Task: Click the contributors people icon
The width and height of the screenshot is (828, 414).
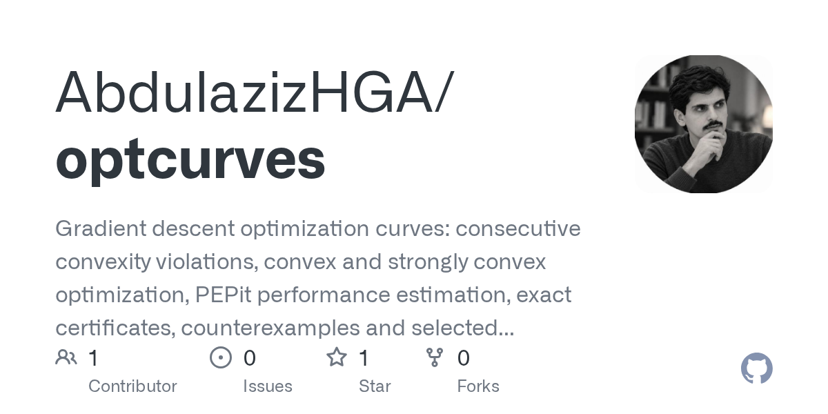Action: pyautogui.click(x=66, y=357)
